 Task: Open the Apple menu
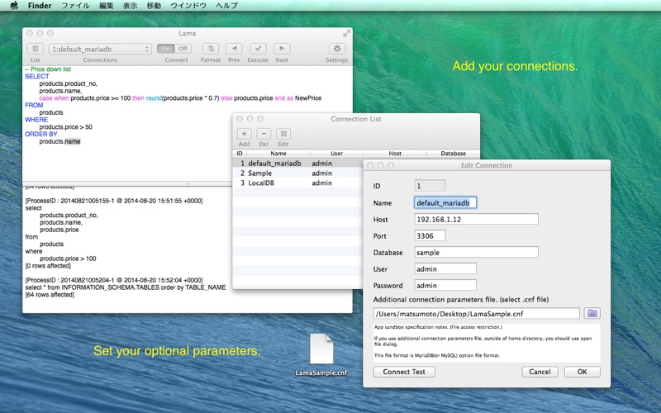pyautogui.click(x=14, y=6)
